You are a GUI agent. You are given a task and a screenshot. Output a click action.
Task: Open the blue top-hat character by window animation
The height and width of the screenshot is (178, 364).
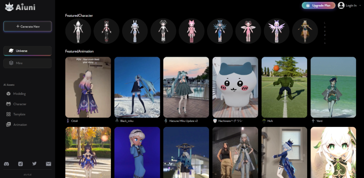[x=284, y=152]
